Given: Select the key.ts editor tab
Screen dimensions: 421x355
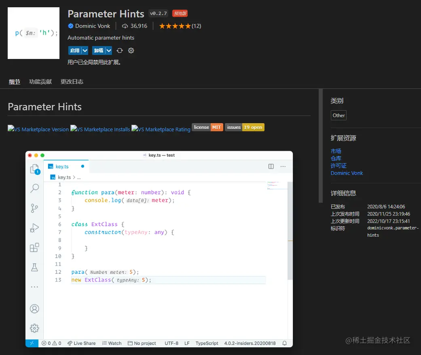Looking at the screenshot, I should tap(66, 166).
